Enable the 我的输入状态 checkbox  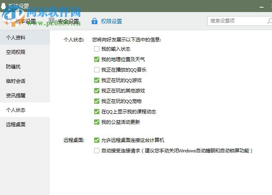[x=97, y=49]
